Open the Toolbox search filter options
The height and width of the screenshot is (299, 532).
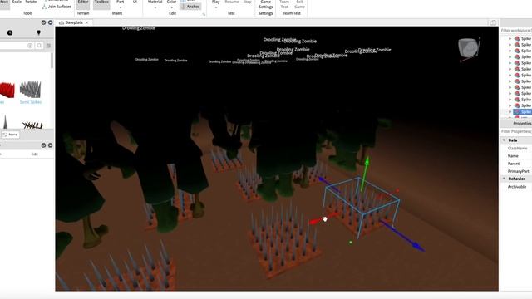48,46
